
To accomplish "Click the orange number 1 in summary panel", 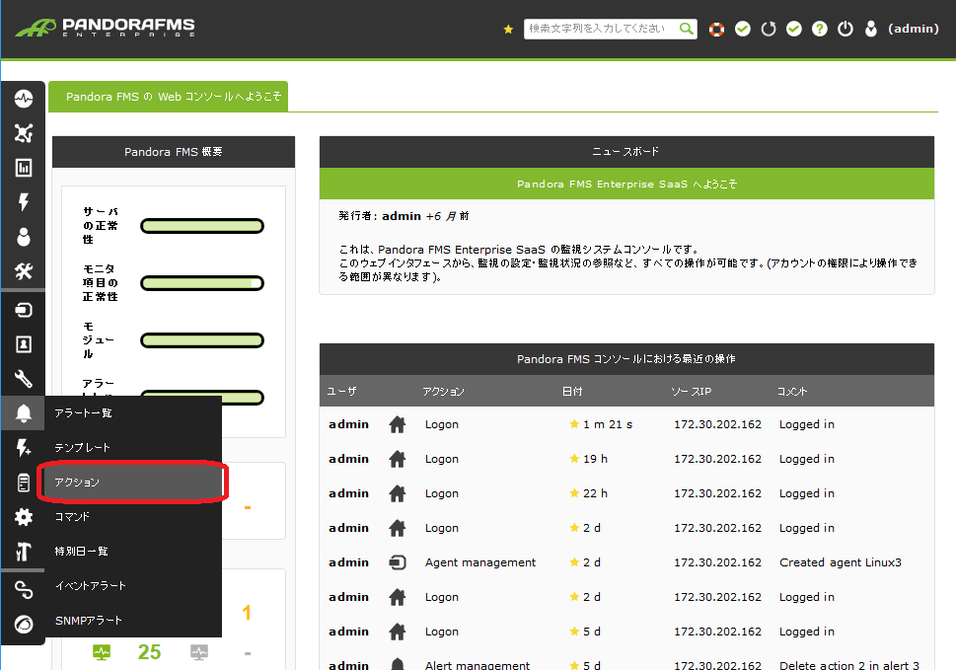I will pyautogui.click(x=247, y=612).
